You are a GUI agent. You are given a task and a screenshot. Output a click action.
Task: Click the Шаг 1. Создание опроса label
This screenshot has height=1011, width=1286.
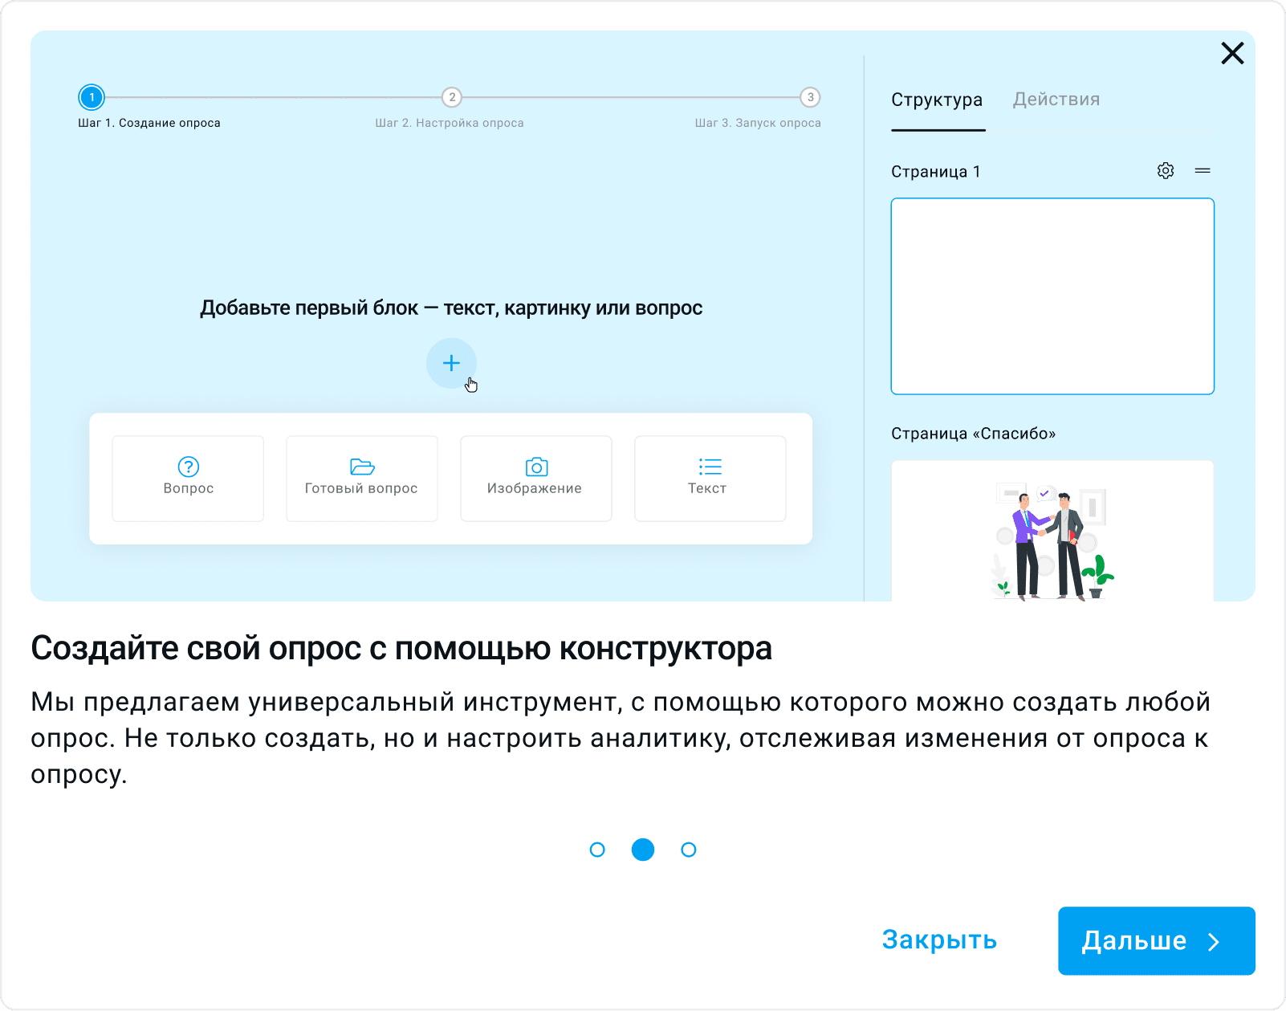click(149, 123)
